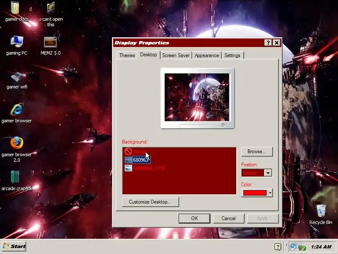This screenshot has height=254, width=338.
Task: Click the 680963 image file icon
Action: tap(128, 160)
